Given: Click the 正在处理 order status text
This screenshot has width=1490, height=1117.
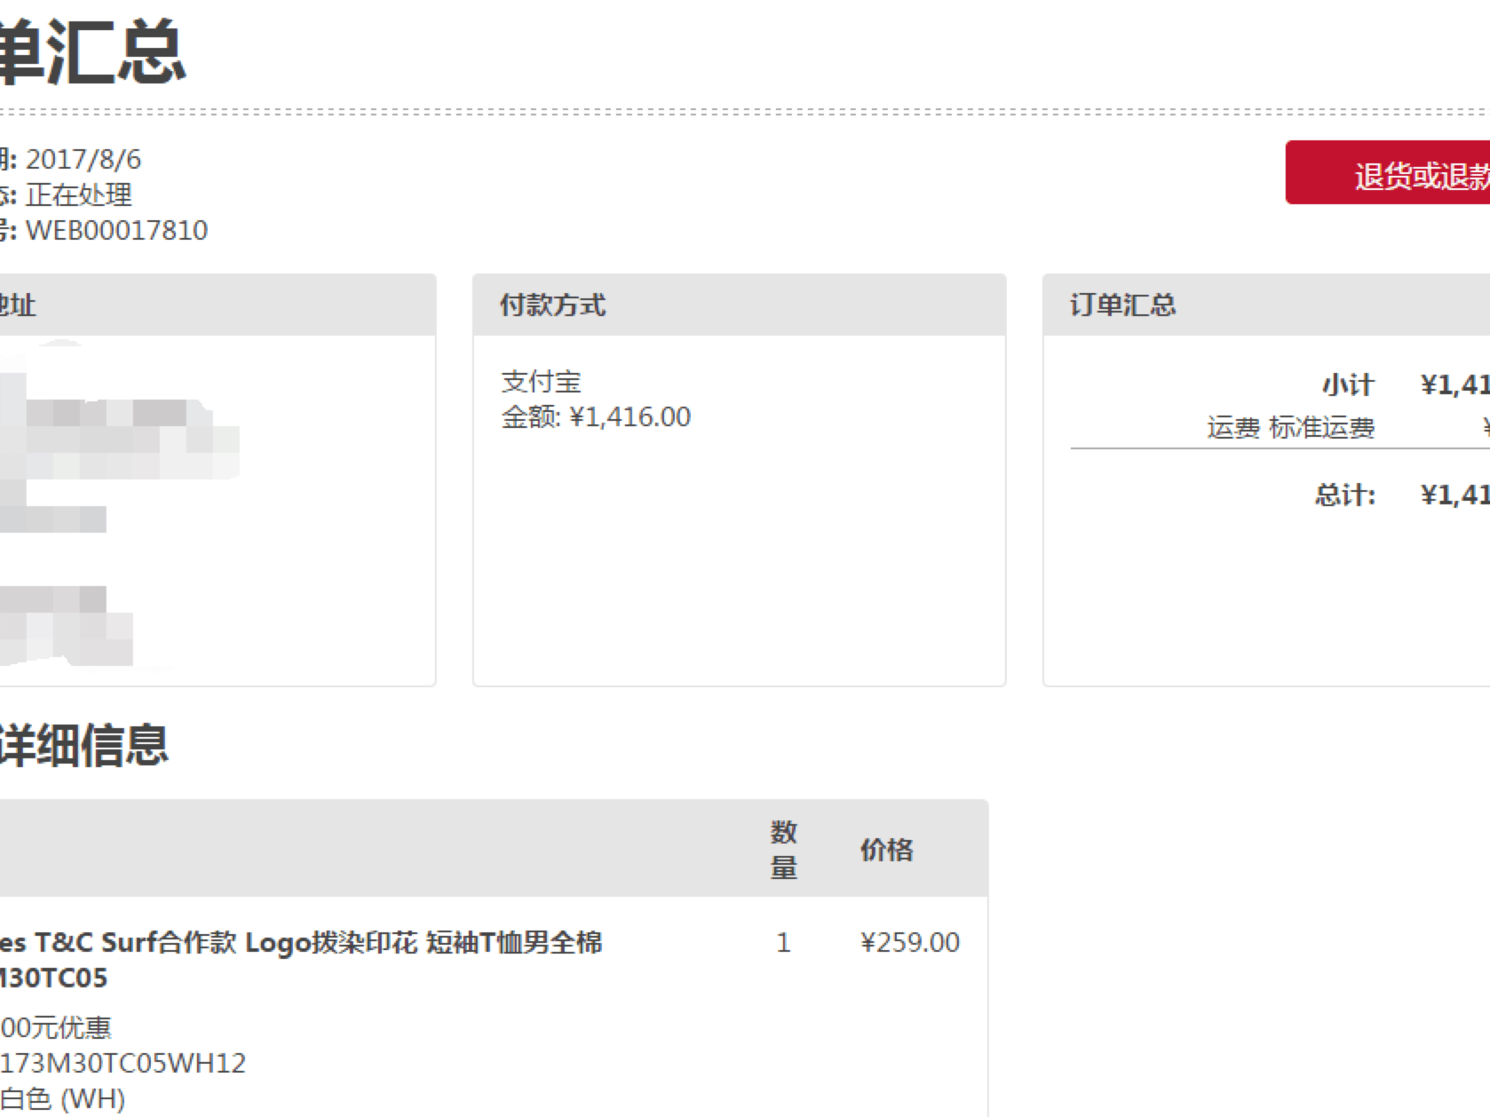Looking at the screenshot, I should (79, 194).
